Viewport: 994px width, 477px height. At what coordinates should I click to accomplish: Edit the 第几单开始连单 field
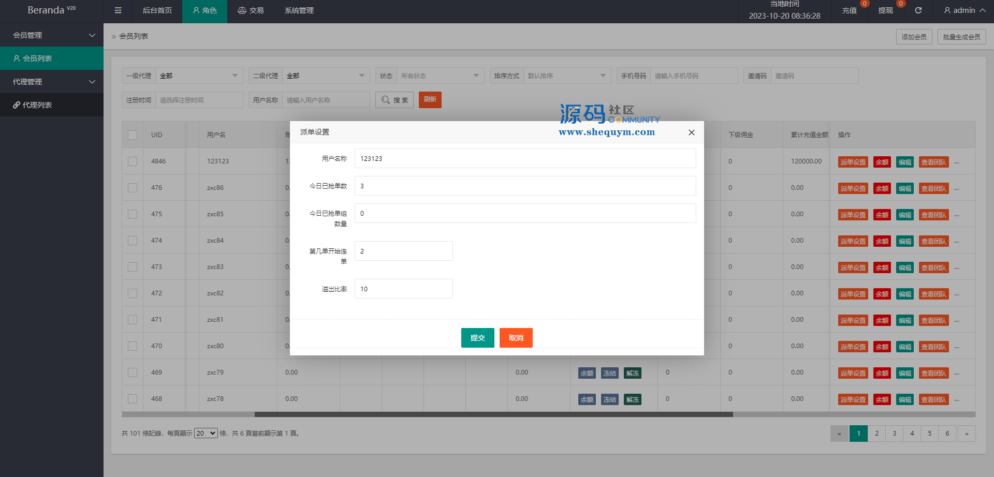tap(403, 251)
